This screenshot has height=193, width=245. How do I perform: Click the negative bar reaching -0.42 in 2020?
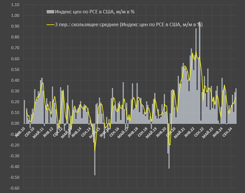coord(169,145)
